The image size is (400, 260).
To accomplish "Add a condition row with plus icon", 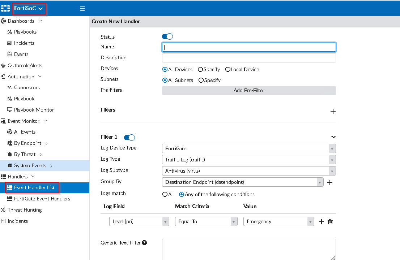I will point(322,222).
